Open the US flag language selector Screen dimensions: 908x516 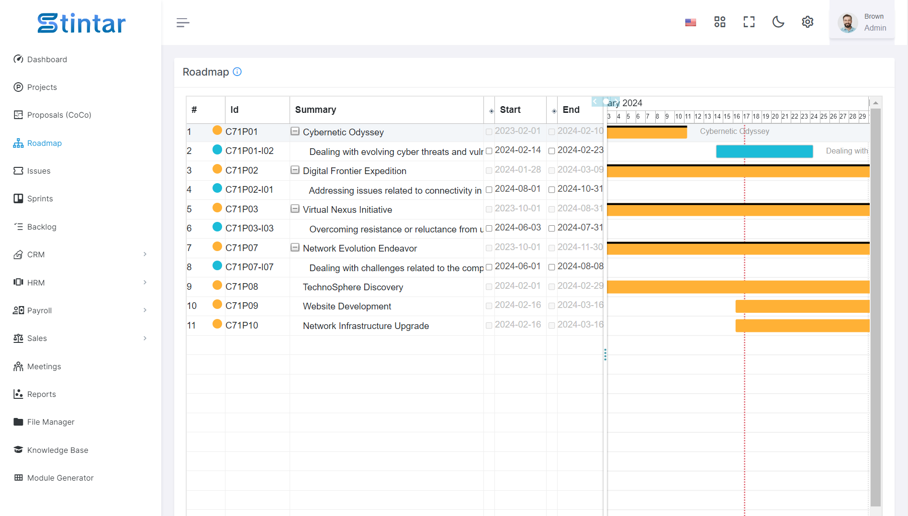(690, 22)
